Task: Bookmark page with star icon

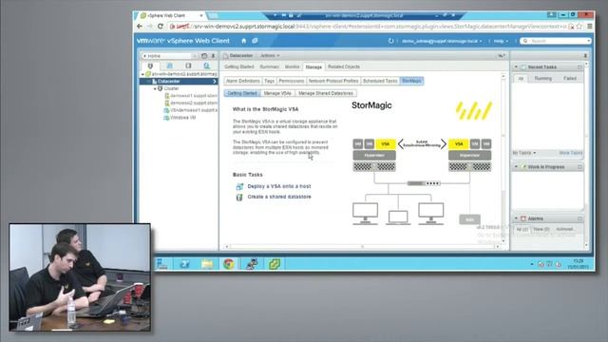Action: [579, 27]
